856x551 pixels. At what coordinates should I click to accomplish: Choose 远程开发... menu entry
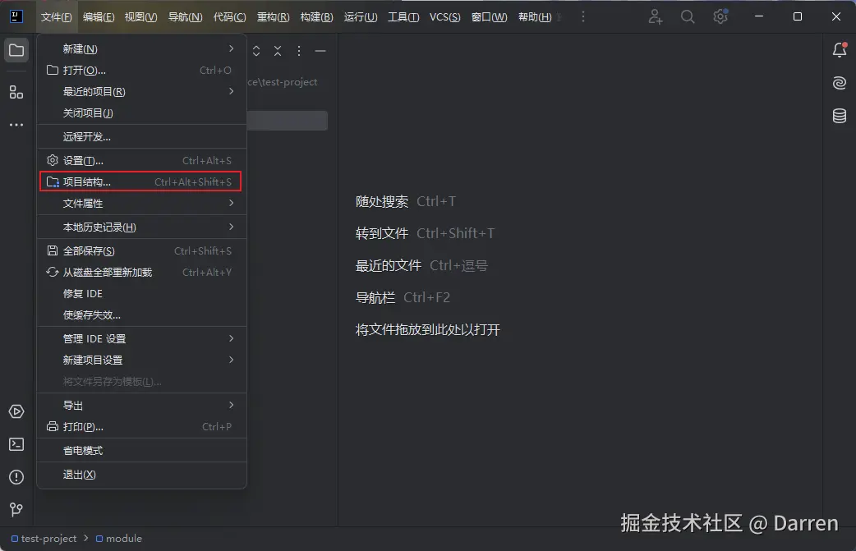pyautogui.click(x=142, y=137)
